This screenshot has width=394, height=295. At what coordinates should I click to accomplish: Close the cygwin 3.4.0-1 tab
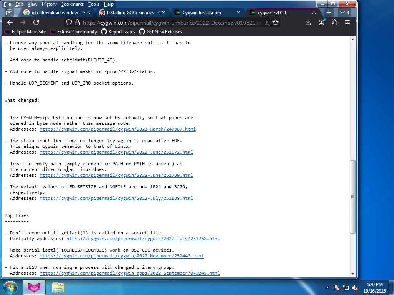[314, 13]
